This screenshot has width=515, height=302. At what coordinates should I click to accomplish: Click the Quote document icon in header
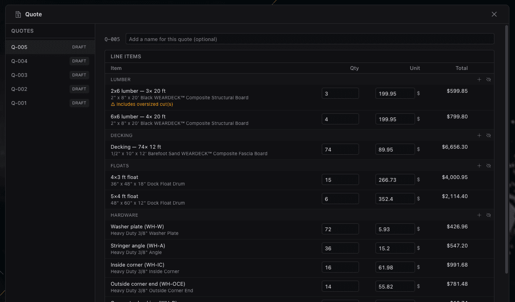[18, 14]
